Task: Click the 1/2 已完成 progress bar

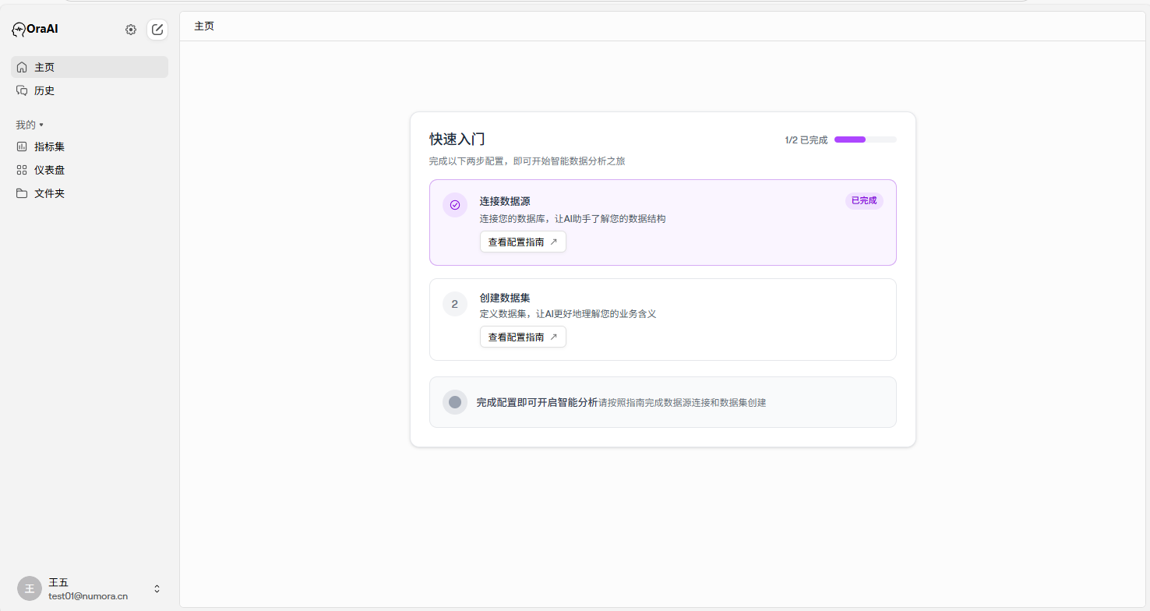Action: 865,139
